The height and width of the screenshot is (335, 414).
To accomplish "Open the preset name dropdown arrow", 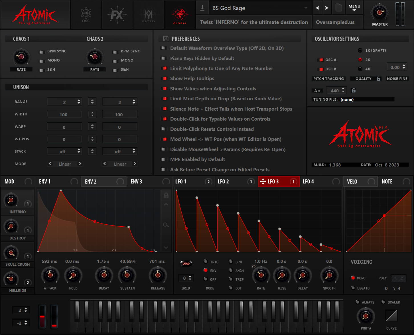I will pos(306,8).
